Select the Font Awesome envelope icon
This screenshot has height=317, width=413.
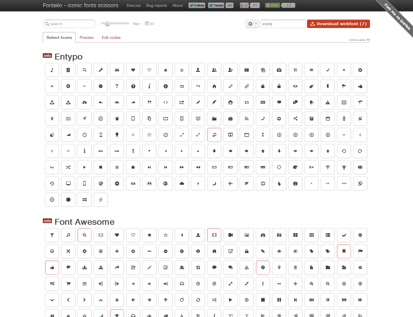[x=101, y=235]
